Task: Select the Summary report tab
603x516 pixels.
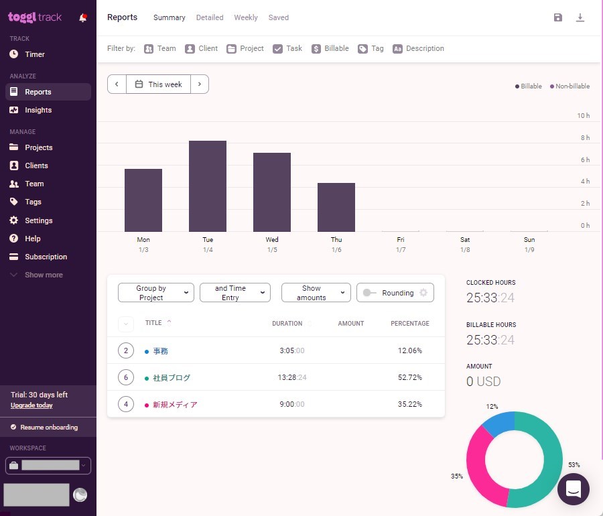Action: [x=170, y=17]
